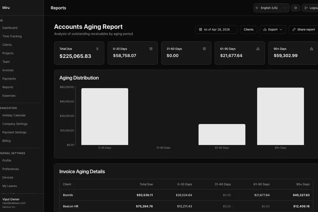Open Holiday Calendar settings

14,115
